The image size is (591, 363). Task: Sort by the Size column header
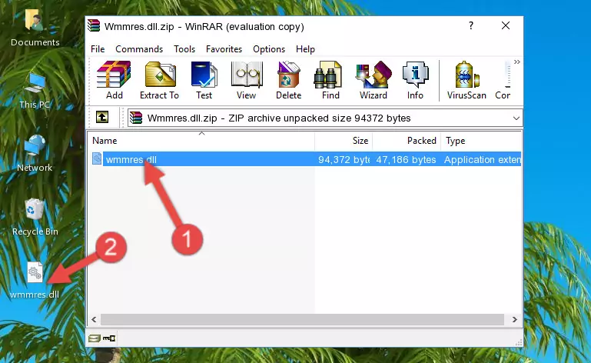(344, 141)
